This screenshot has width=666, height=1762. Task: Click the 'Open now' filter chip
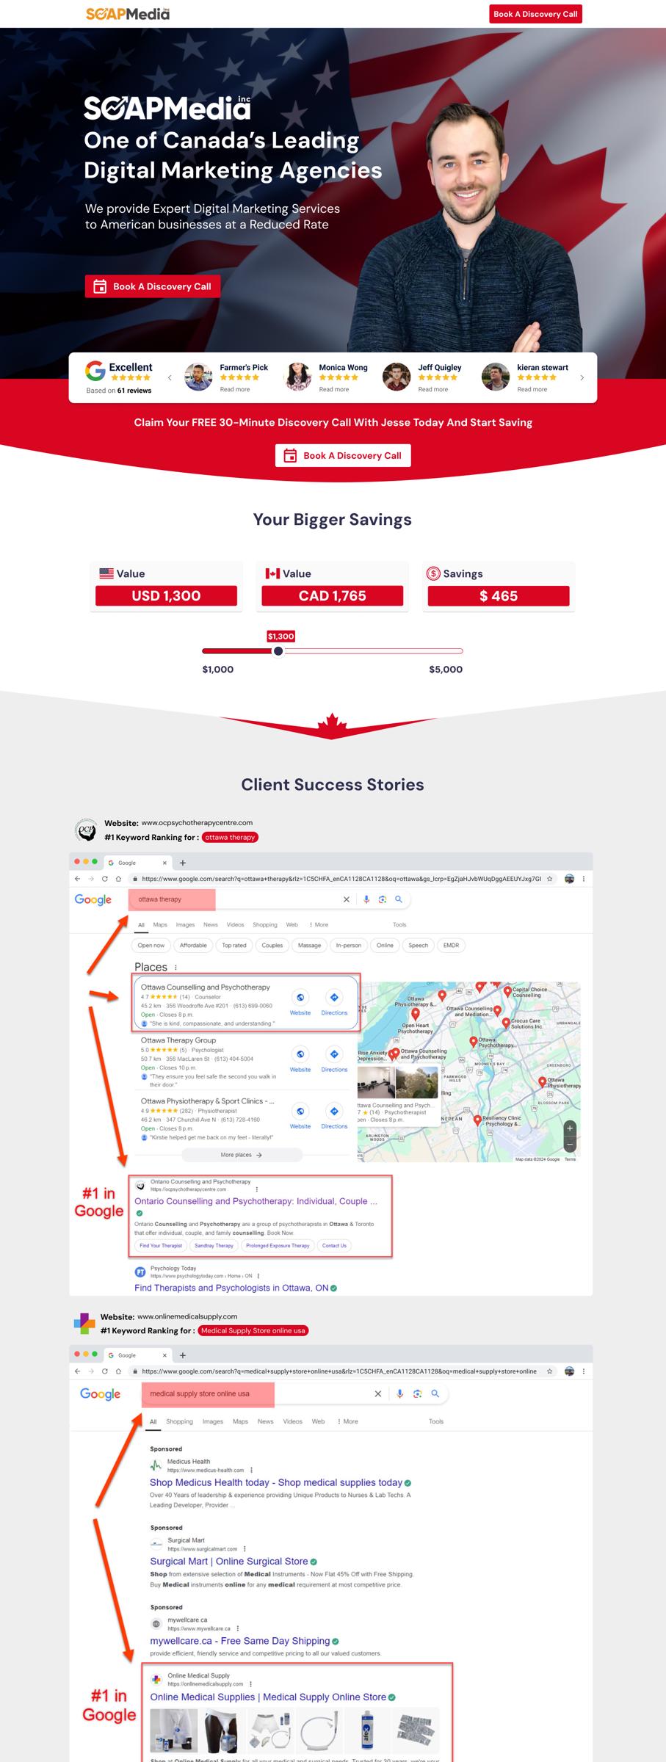pos(151,946)
